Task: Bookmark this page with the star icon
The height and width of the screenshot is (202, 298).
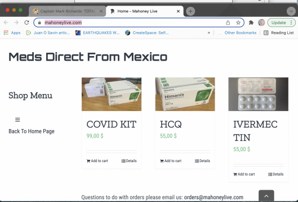Action: (x=238, y=22)
